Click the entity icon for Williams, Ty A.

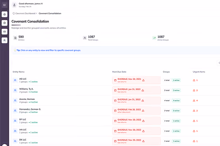(x=15, y=90)
